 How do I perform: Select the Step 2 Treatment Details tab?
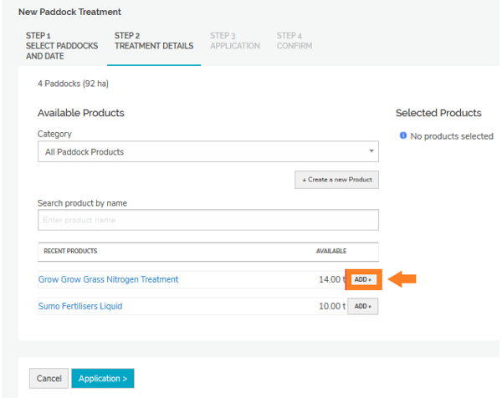154,41
